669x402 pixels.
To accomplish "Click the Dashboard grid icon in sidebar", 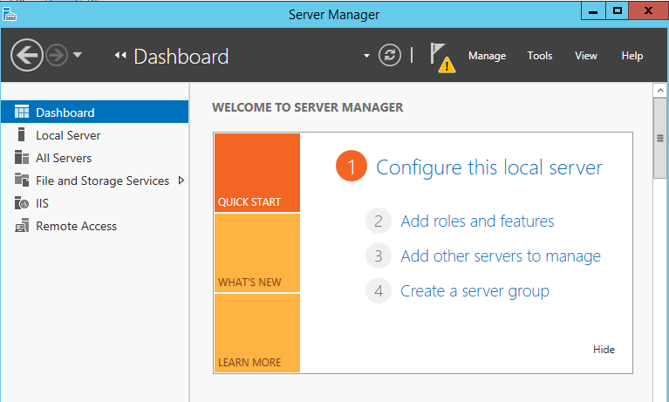I will pyautogui.click(x=22, y=112).
